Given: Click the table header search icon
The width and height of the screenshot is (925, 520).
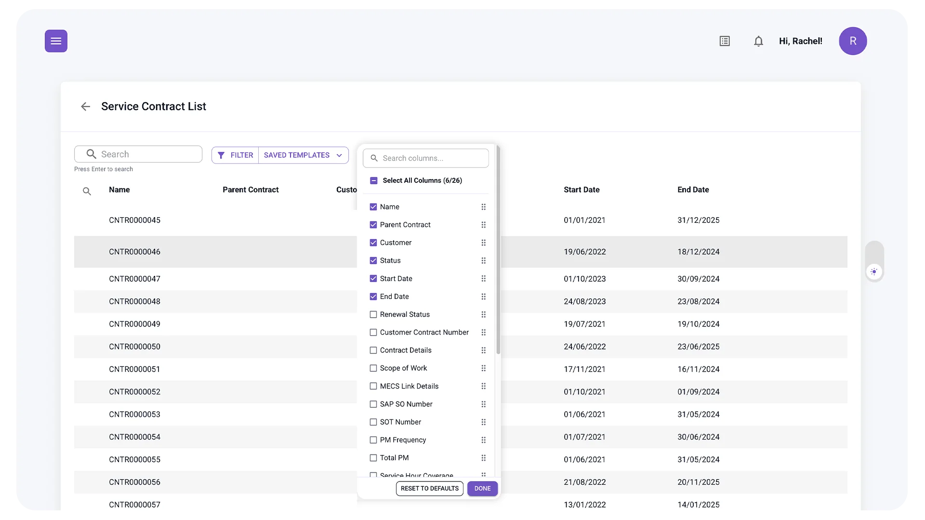Looking at the screenshot, I should [x=87, y=191].
